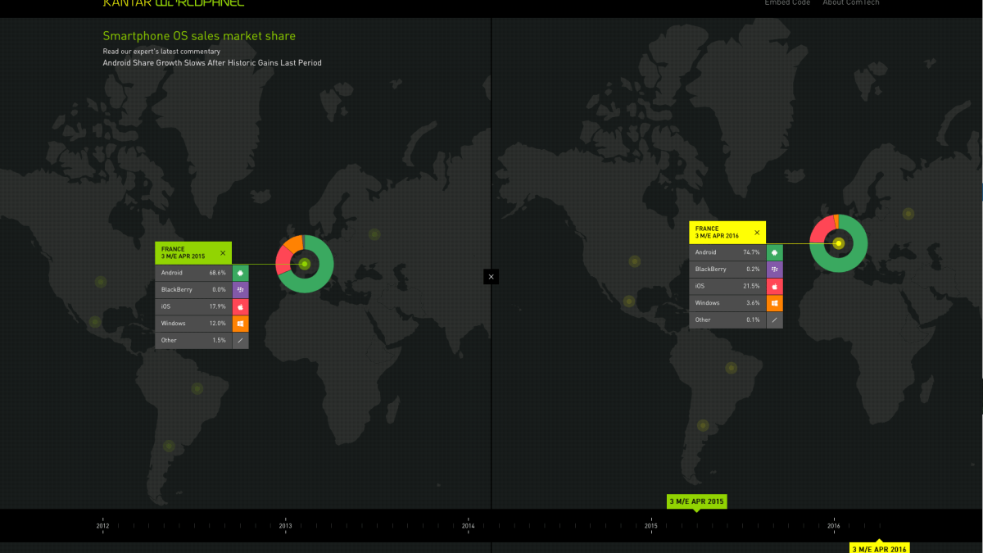Click the France center dot in 2015 donut
Image resolution: width=983 pixels, height=553 pixels.
pos(305,264)
